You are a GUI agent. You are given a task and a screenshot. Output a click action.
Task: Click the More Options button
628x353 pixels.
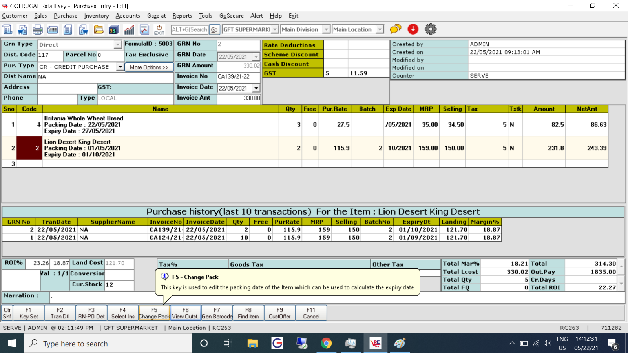click(x=149, y=67)
